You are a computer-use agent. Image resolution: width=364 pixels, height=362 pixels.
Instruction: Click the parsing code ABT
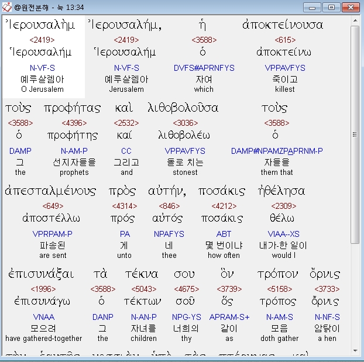tap(224, 234)
